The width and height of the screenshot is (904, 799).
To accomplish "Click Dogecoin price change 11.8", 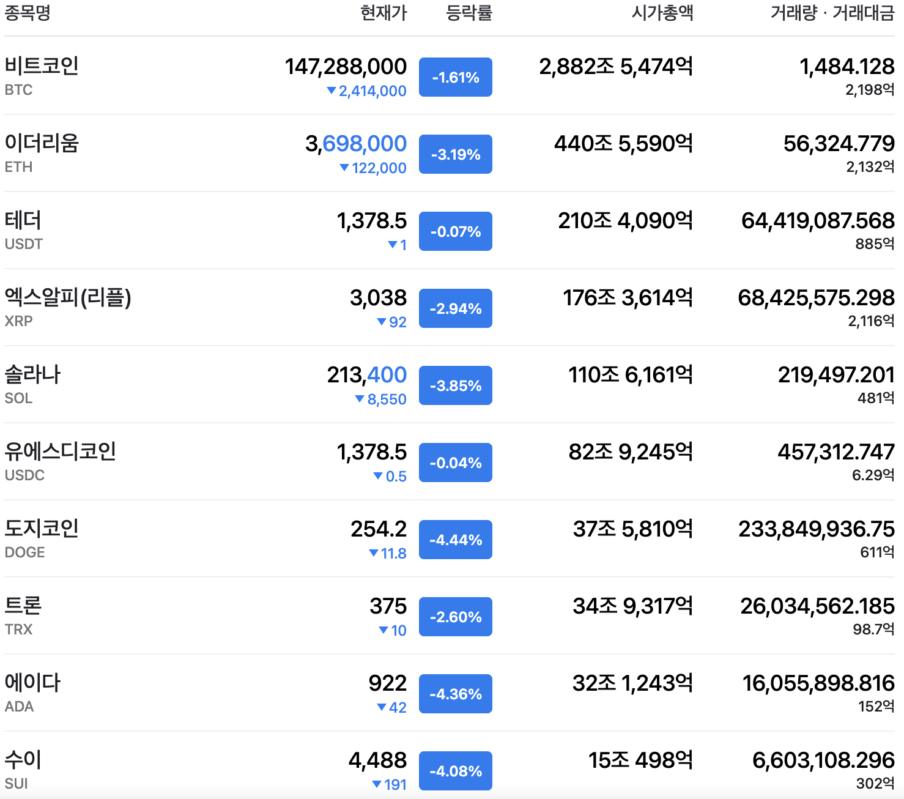I will [x=388, y=554].
